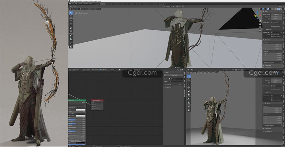This screenshot has width=285, height=147.
Task: Click the zoom magnifier navigation icon
Action: [x=260, y=21]
